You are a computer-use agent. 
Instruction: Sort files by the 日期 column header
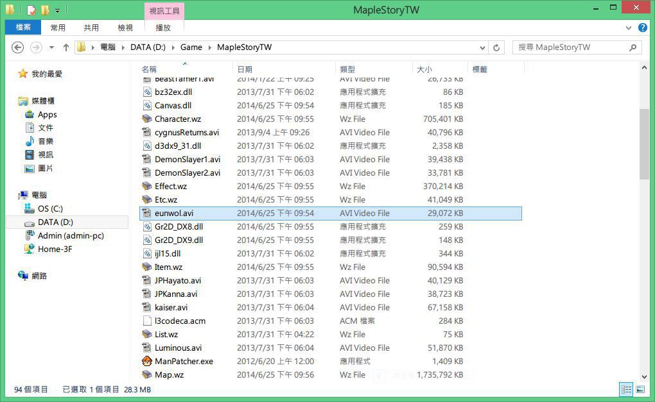[284, 69]
